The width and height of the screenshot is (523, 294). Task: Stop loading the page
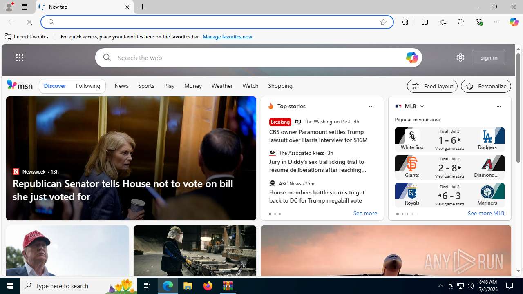pos(29,22)
